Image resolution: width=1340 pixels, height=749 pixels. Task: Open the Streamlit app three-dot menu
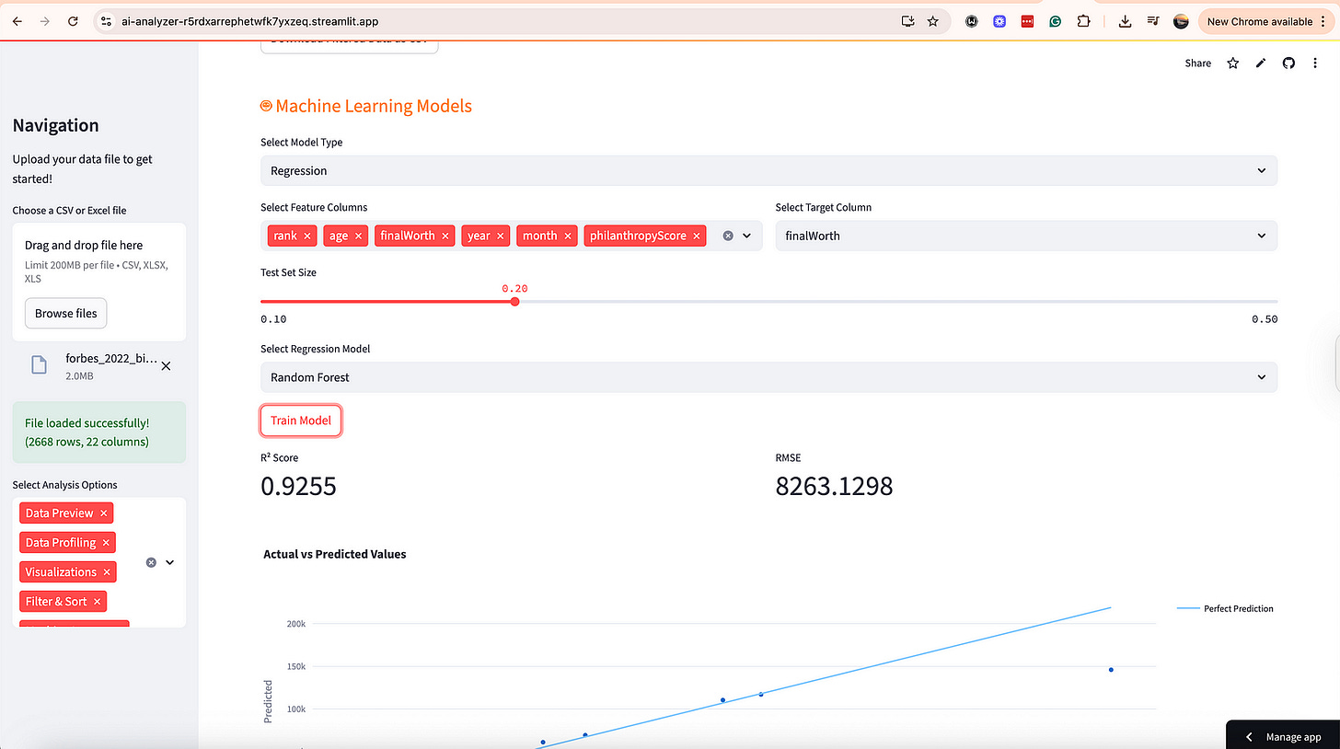click(x=1317, y=63)
